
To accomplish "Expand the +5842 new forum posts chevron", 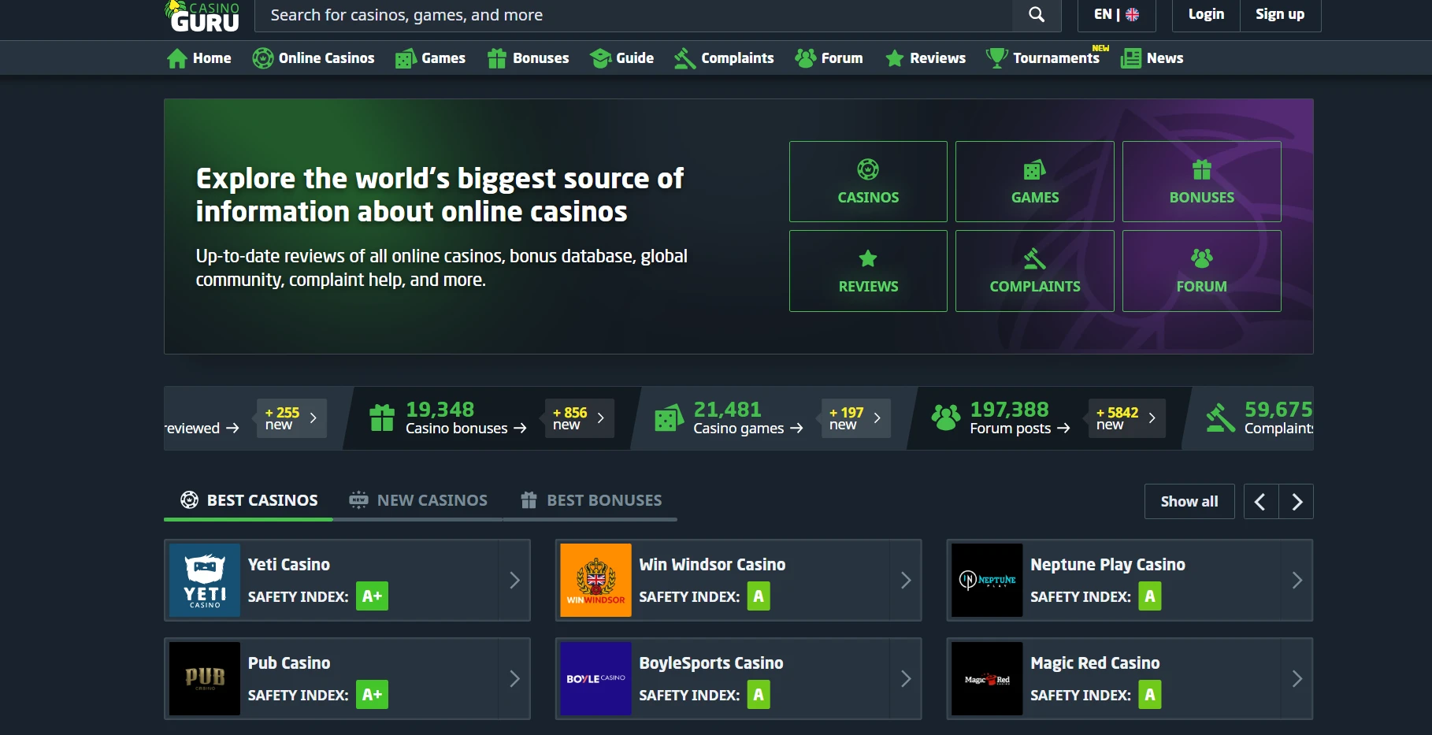I will point(1152,418).
